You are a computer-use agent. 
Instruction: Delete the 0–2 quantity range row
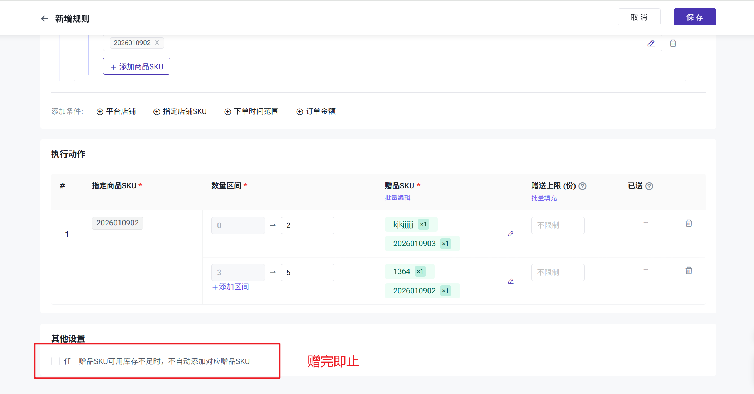(689, 224)
